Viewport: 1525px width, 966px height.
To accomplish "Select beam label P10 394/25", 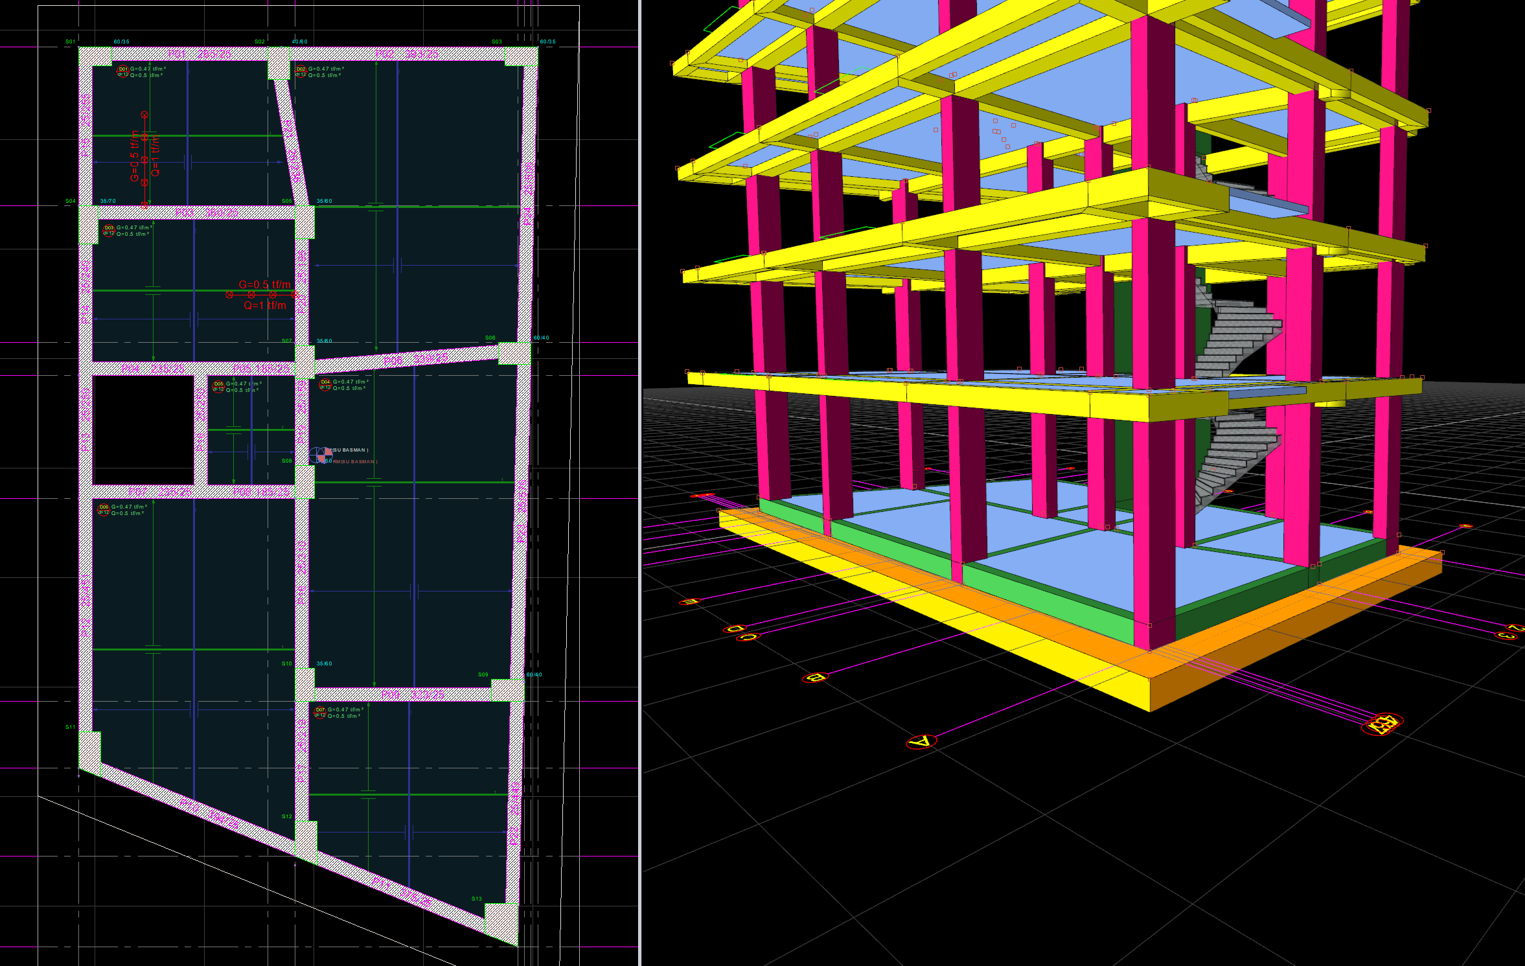I will (209, 814).
